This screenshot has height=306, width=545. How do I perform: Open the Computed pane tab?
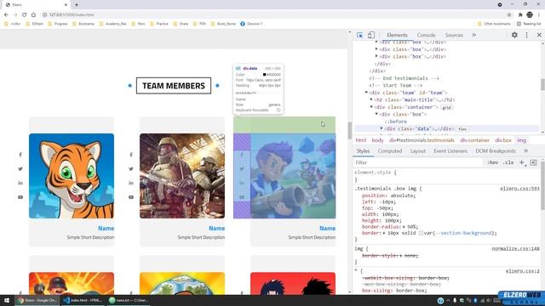point(390,151)
